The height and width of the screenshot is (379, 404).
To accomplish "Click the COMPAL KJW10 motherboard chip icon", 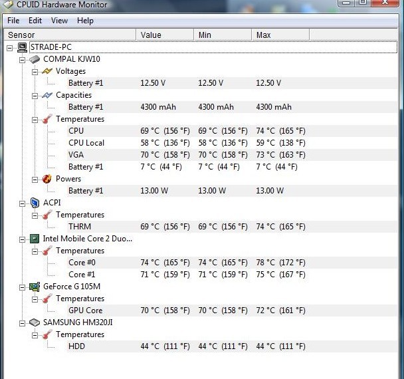I will coord(35,59).
